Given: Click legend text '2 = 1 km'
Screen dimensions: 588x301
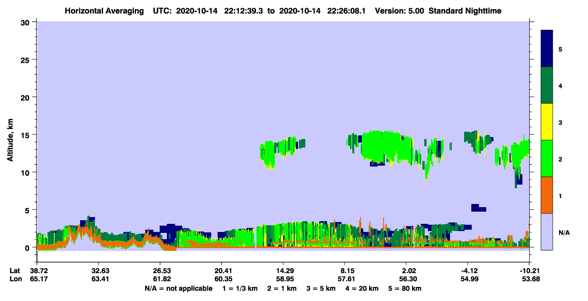Looking at the screenshot, I should click(x=282, y=288).
